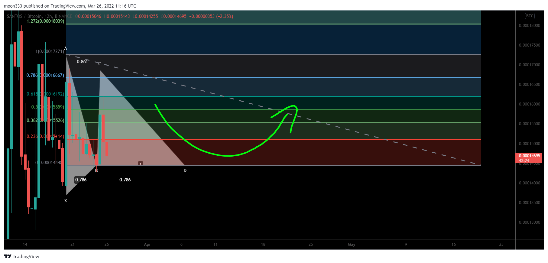
Task: Click the TradingView logo
Action: tap(22, 256)
